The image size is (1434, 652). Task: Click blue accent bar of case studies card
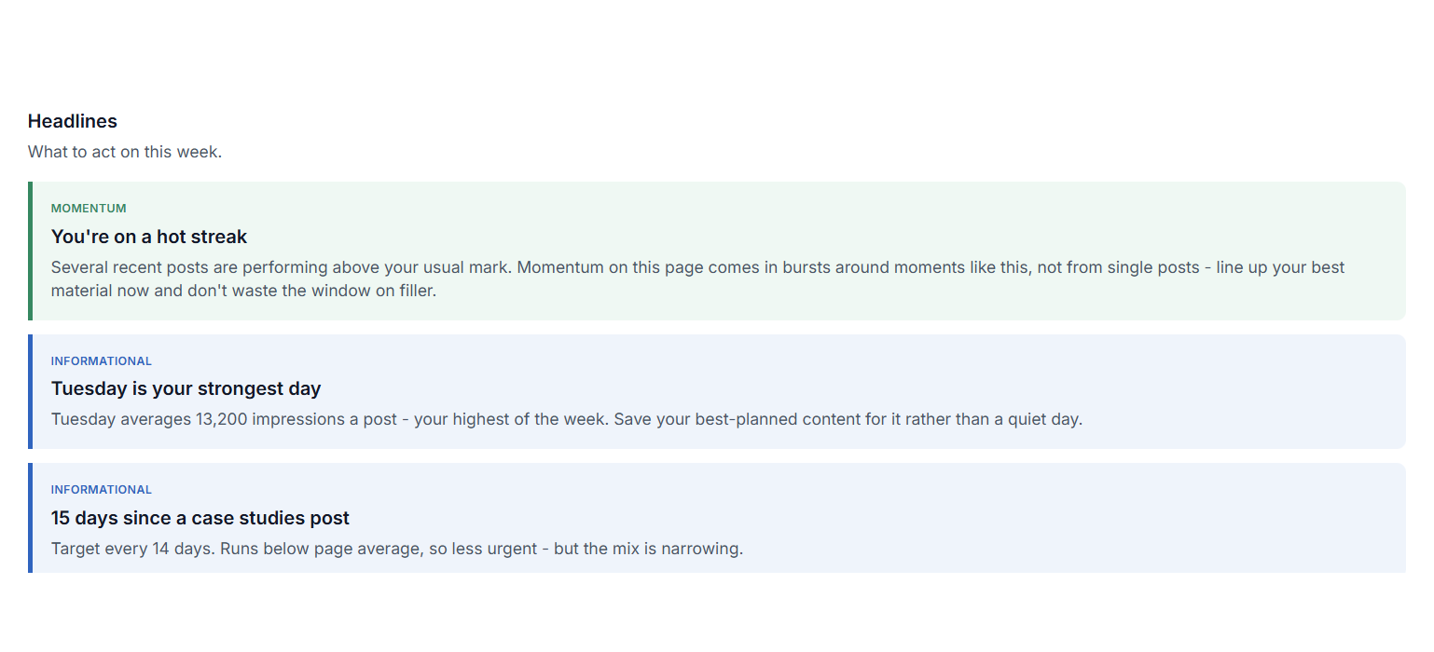tap(30, 518)
